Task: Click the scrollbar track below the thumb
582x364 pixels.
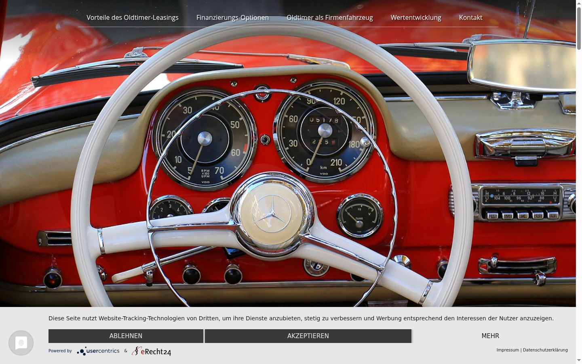Action: (579, 202)
